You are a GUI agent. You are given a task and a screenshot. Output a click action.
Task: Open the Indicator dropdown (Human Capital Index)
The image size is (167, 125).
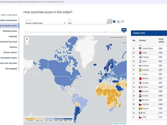coord(45,23)
